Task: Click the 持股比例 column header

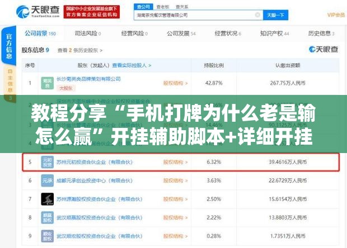Action: coord(214,65)
